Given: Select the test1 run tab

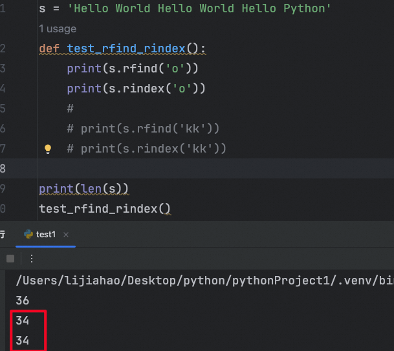Looking at the screenshot, I should click(45, 235).
